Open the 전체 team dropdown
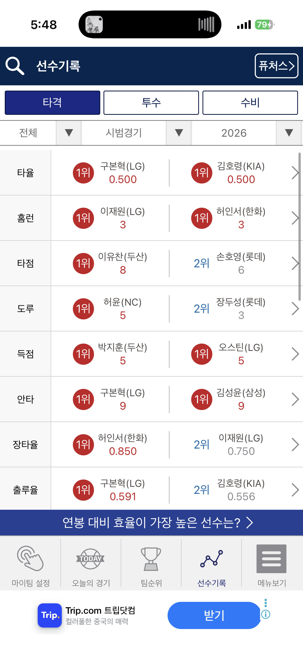This screenshot has width=303, height=660. 40,133
